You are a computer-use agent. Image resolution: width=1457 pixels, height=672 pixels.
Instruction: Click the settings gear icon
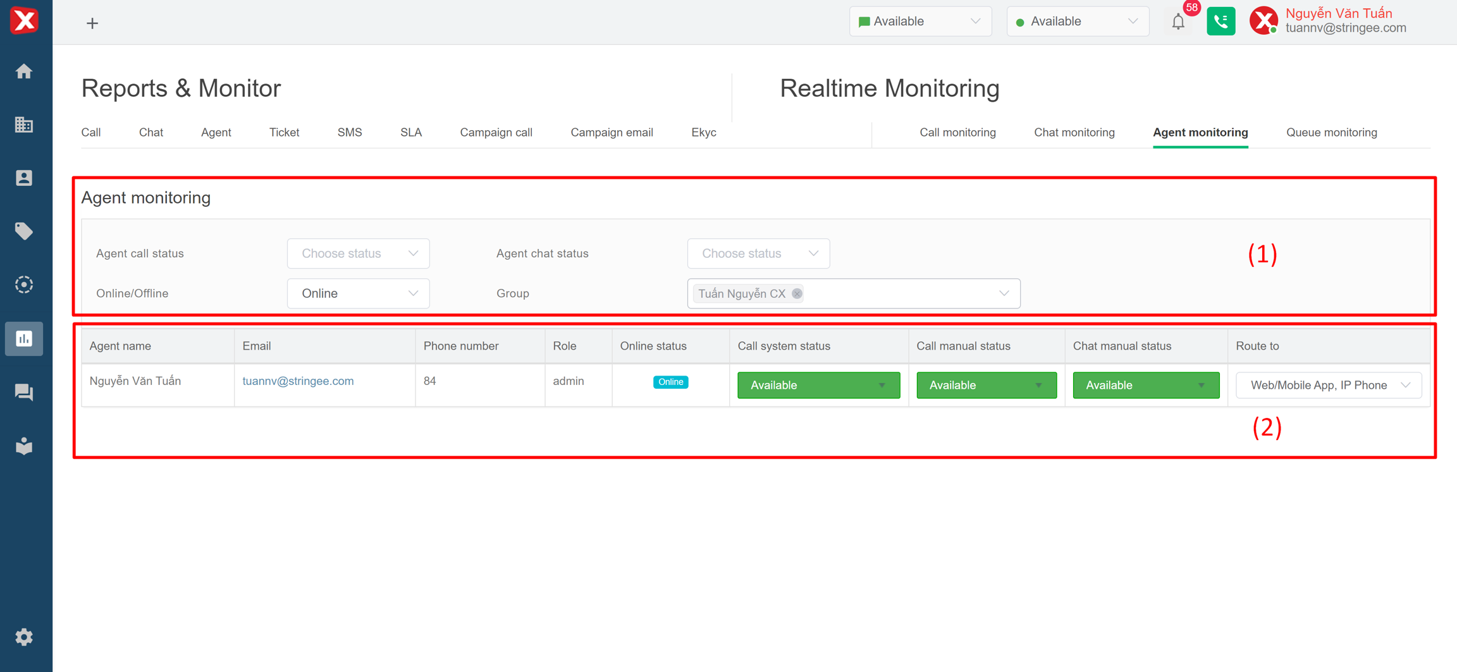tap(24, 637)
